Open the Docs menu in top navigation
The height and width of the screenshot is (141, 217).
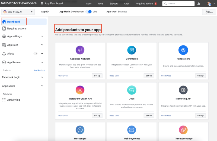coord(89,4)
